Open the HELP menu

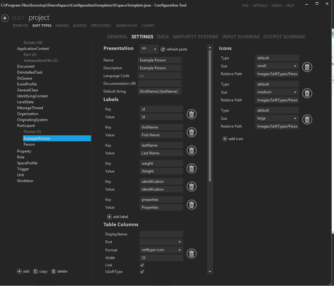click(290, 6)
